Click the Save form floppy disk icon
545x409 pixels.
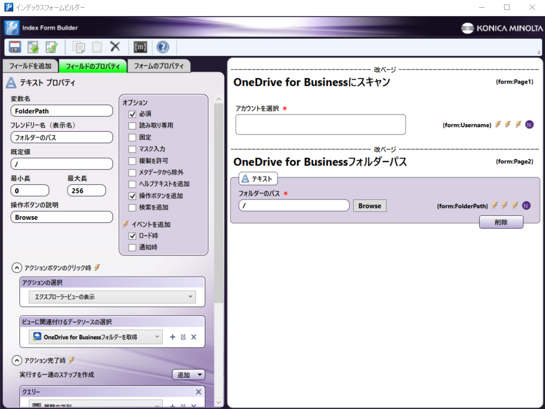click(x=15, y=47)
